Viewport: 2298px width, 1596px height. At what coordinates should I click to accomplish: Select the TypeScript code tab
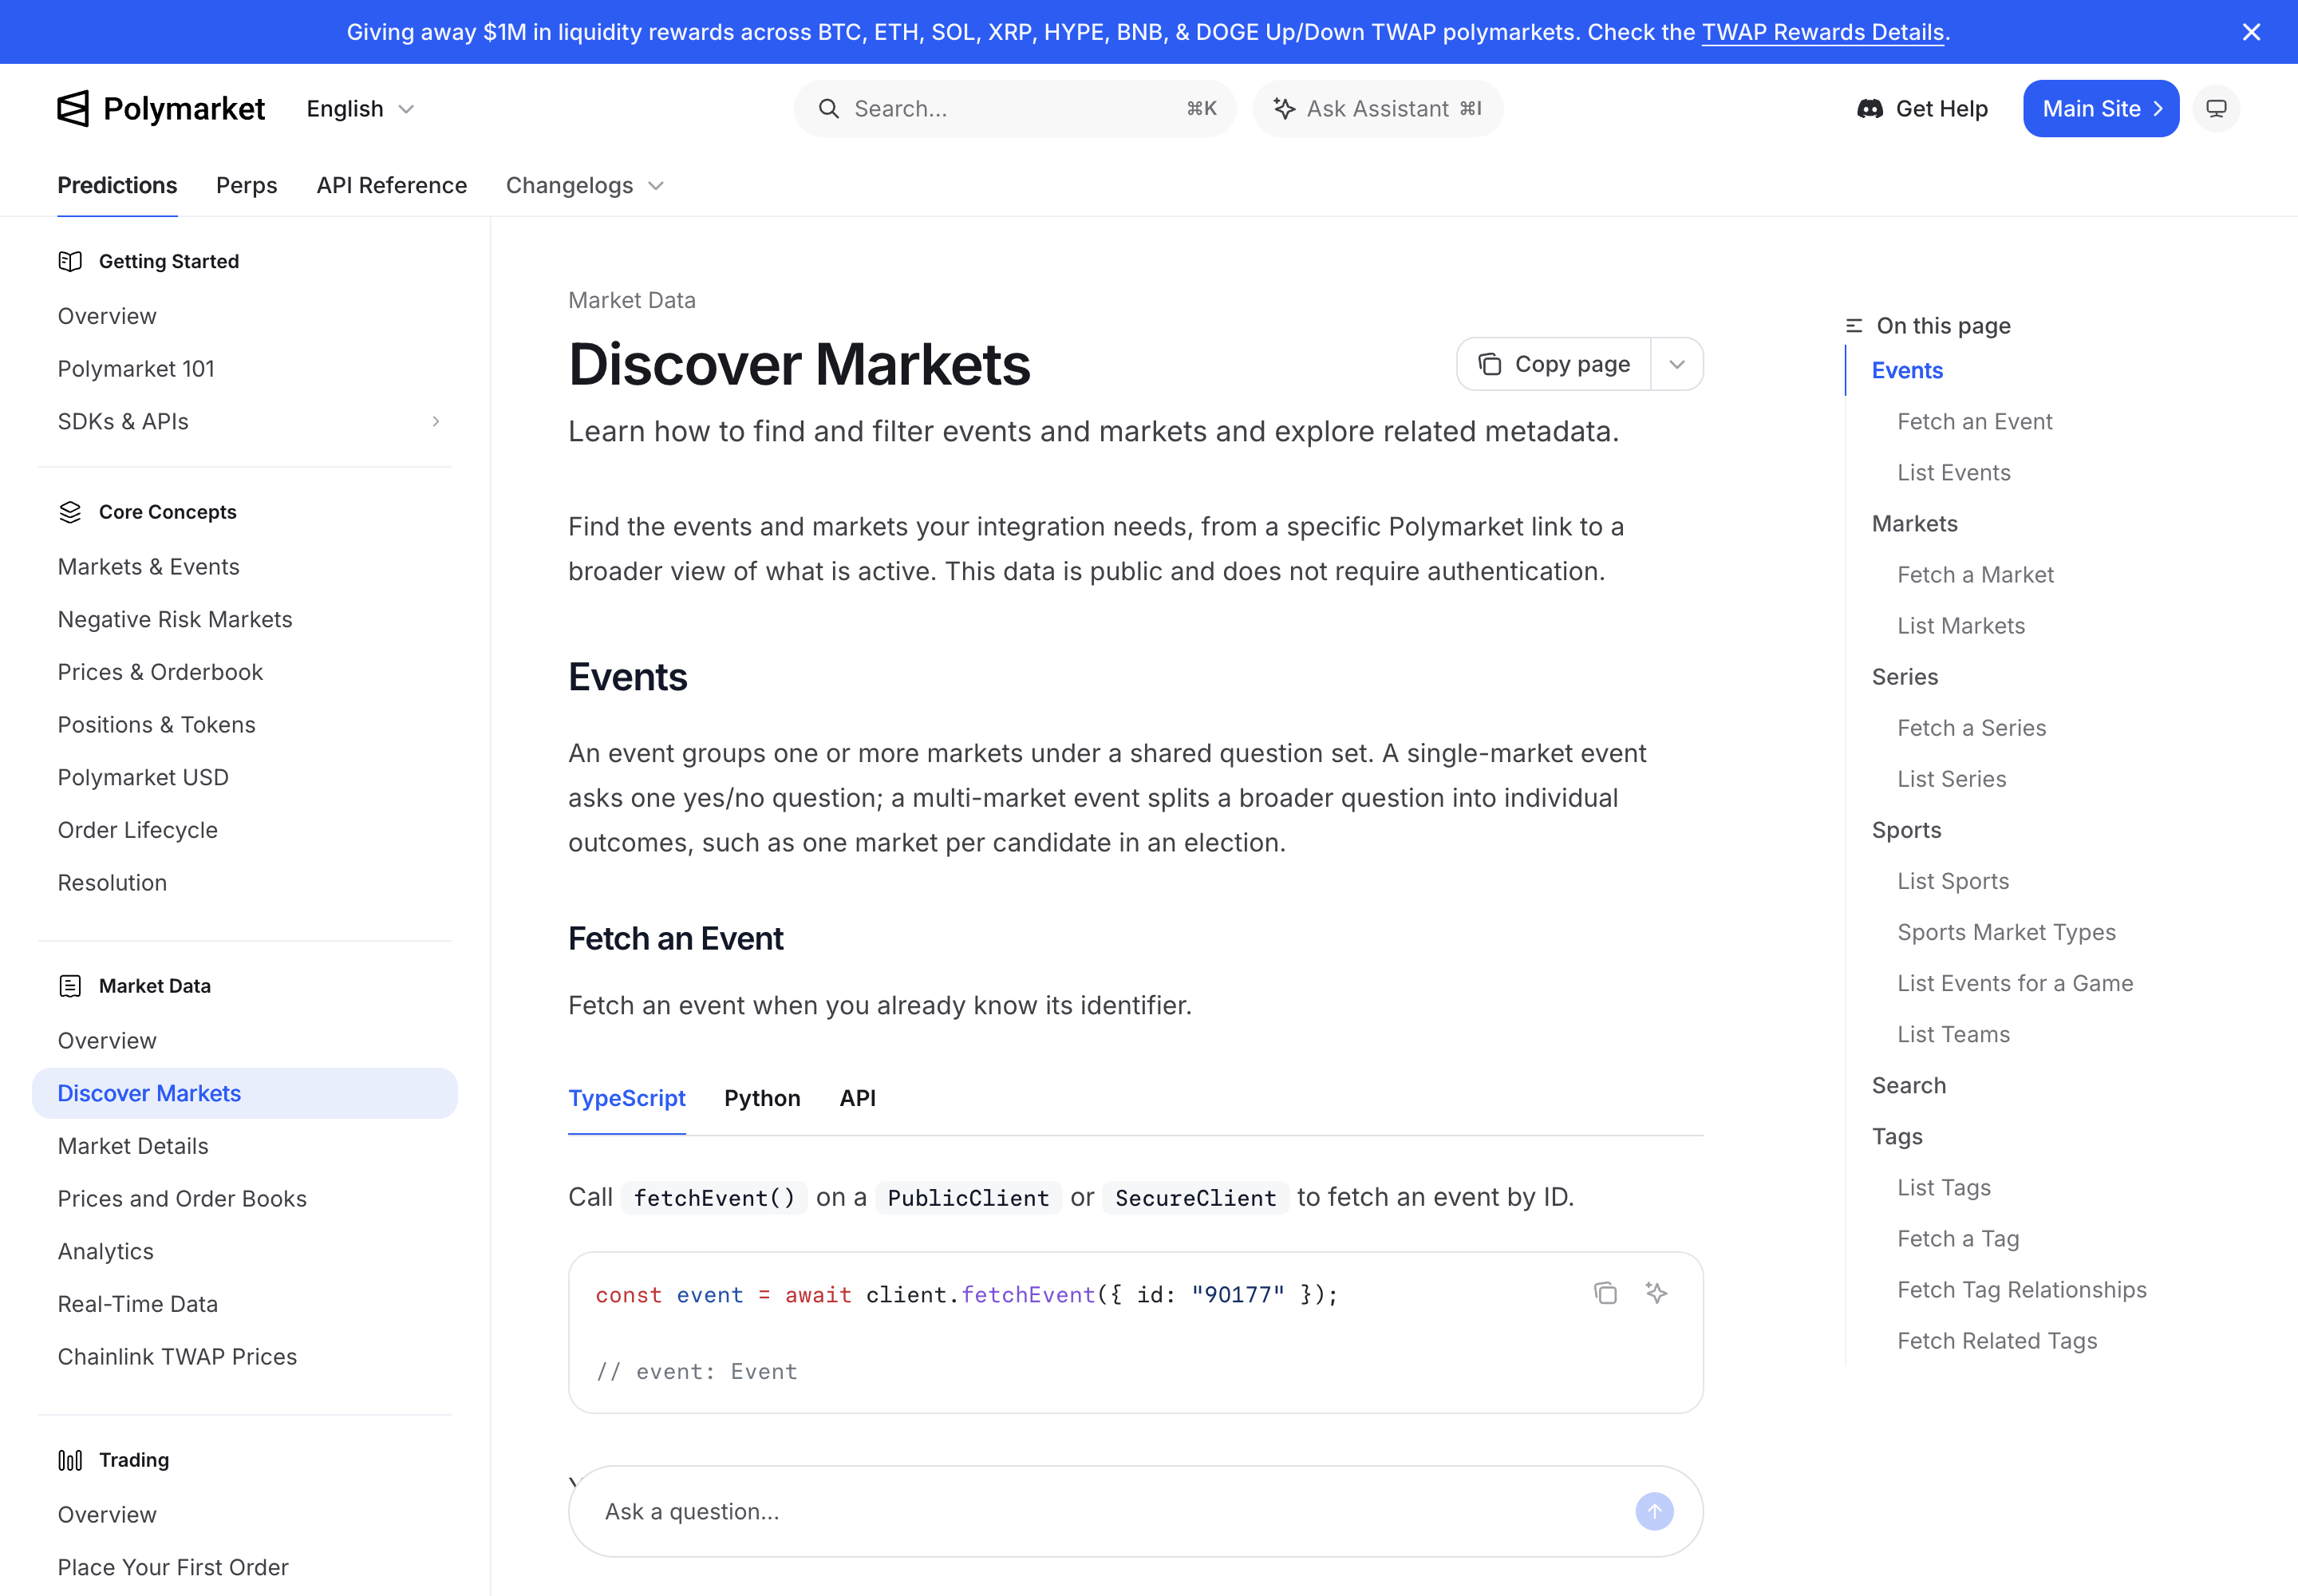(627, 1098)
